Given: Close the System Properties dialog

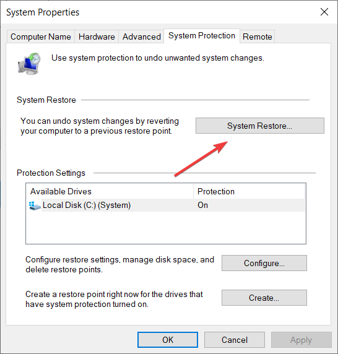Looking at the screenshot, I should coord(324,12).
